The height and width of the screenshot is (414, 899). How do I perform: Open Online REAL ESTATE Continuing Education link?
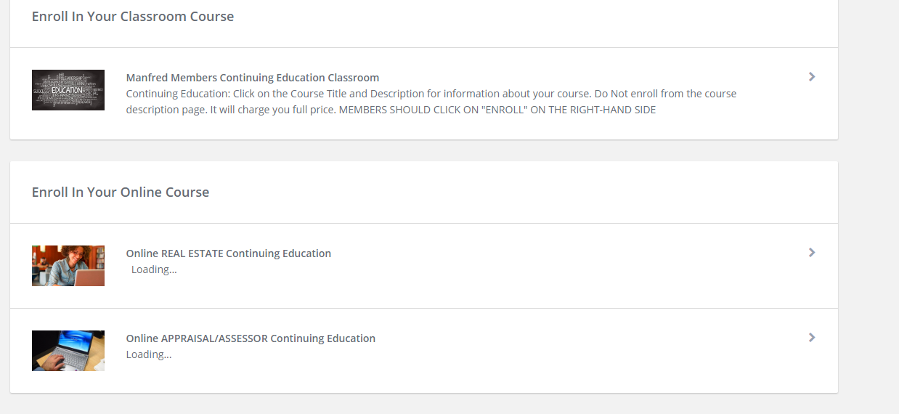click(229, 253)
